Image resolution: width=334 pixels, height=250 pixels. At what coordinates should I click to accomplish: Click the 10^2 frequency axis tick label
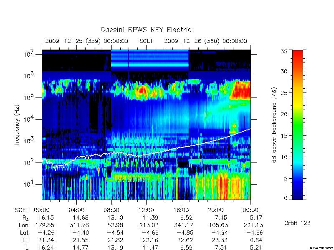29,162
